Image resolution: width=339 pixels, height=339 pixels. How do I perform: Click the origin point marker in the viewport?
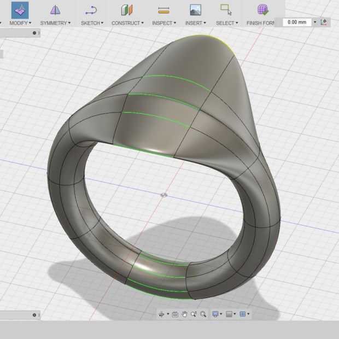coord(164,195)
